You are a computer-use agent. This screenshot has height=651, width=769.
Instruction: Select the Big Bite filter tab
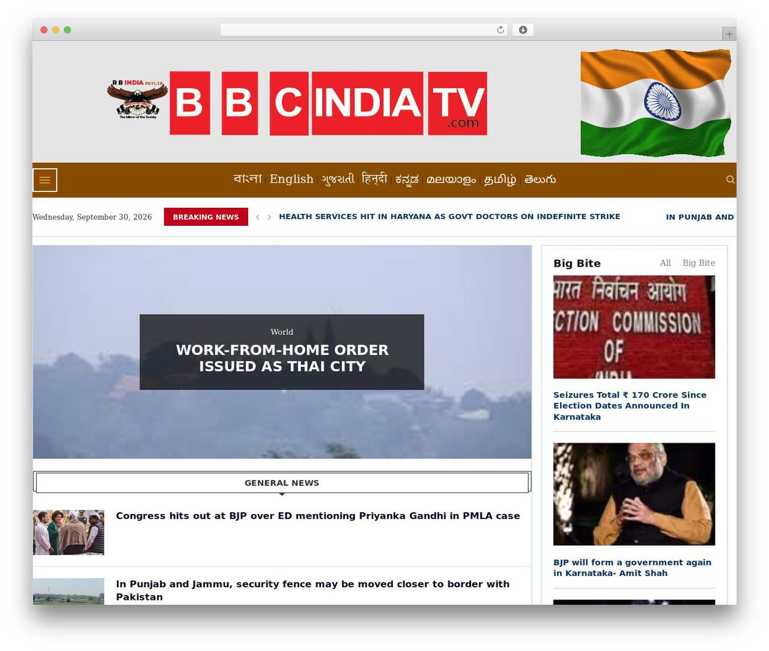click(x=699, y=263)
